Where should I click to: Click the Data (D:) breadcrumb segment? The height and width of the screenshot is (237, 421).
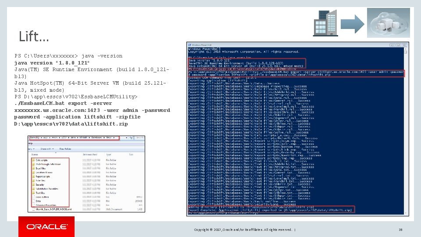[34, 137]
